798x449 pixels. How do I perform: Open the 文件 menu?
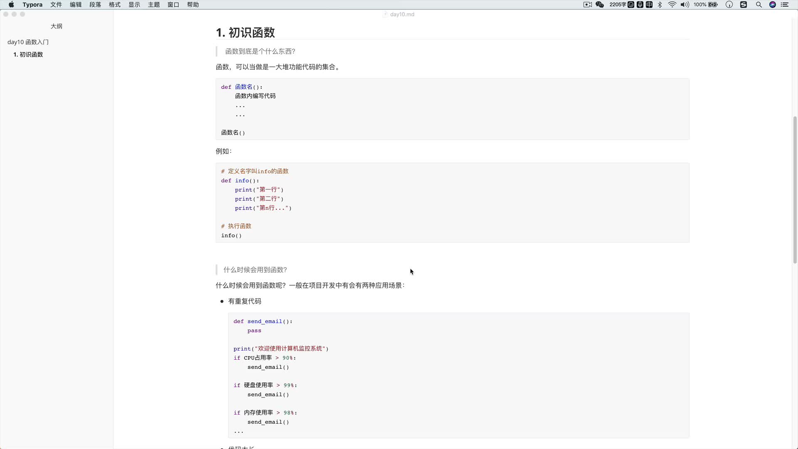tap(56, 5)
